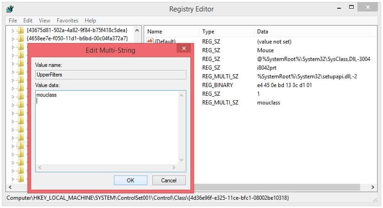Viewport: 383px width, 208px height.
Task: Open the File menu
Action: coord(12,21)
